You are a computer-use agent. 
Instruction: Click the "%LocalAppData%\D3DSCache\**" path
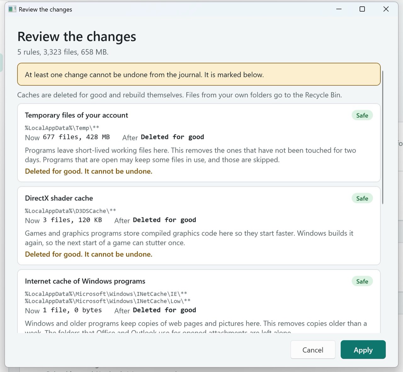(x=71, y=211)
